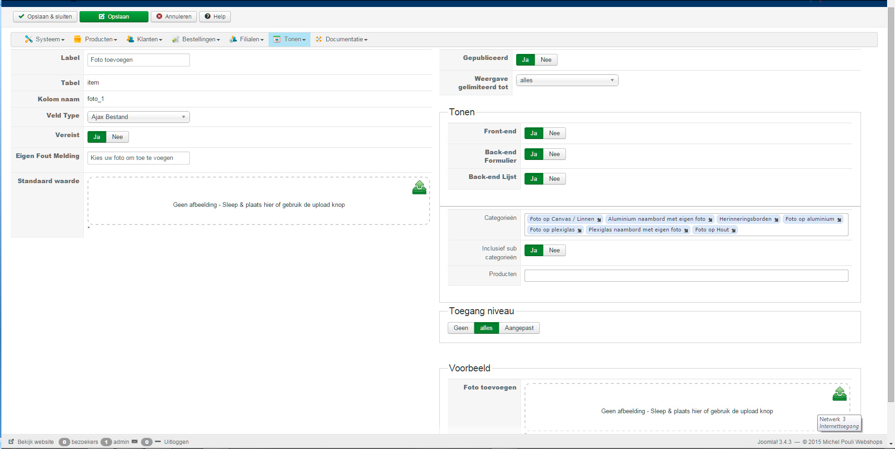Click the Eigen Fout Melding text field
Image resolution: width=895 pixels, height=449 pixels.
[x=139, y=158]
